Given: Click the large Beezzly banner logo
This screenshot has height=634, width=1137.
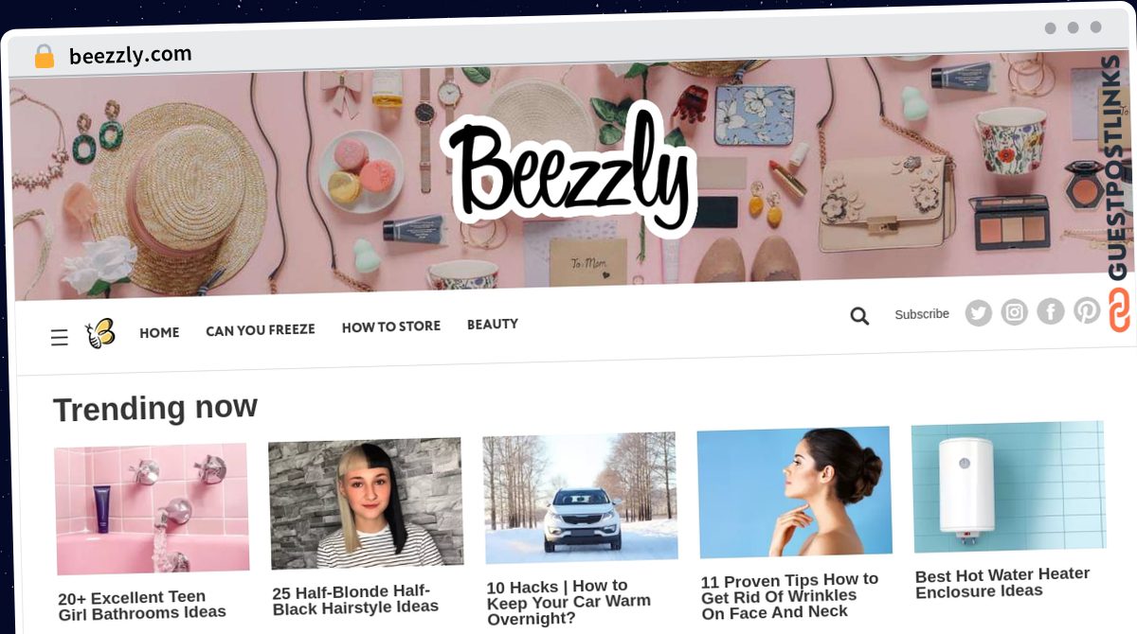Looking at the screenshot, I should [568, 169].
